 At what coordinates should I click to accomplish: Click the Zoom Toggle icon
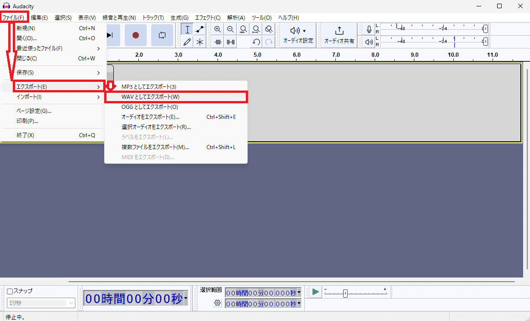tap(269, 29)
